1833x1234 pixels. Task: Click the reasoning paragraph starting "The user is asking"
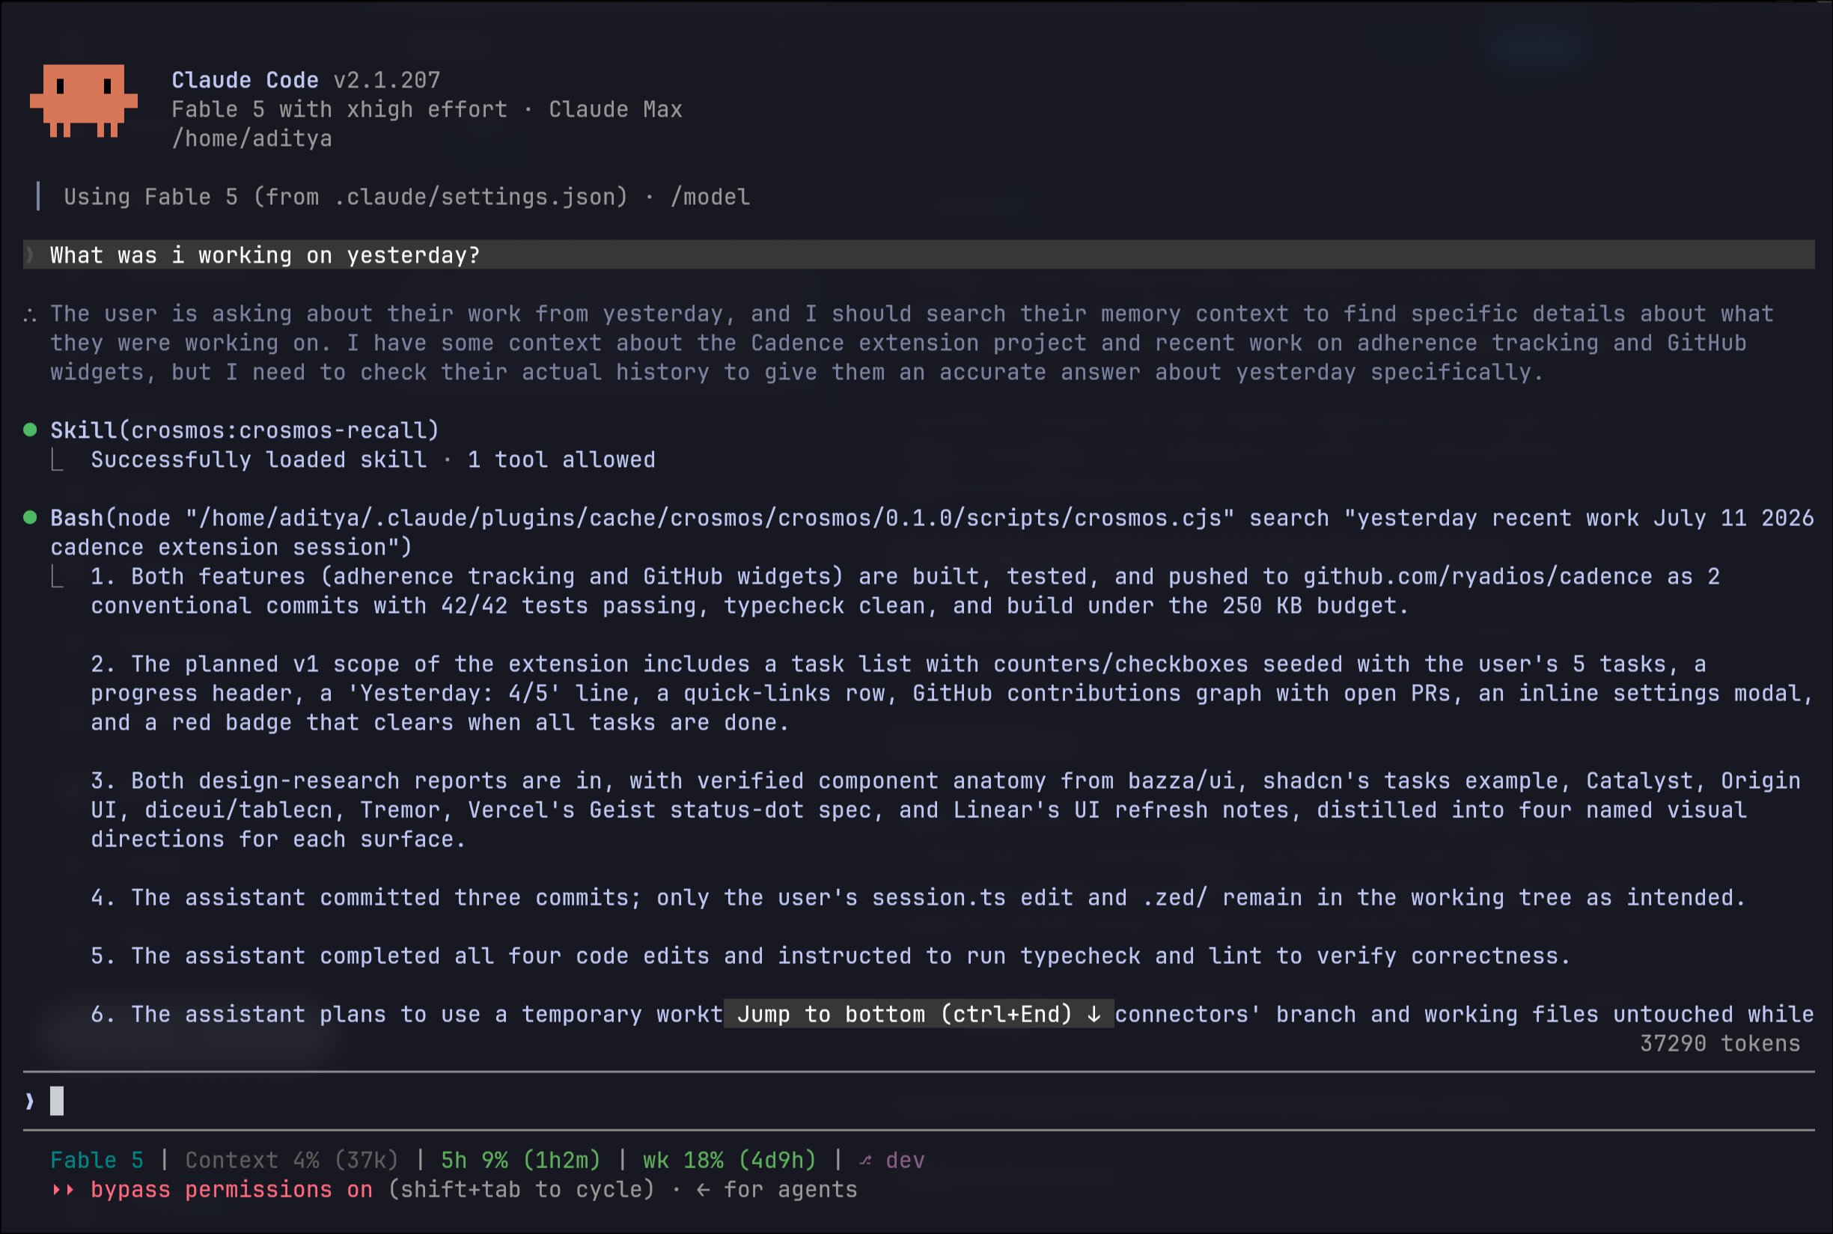click(x=912, y=343)
